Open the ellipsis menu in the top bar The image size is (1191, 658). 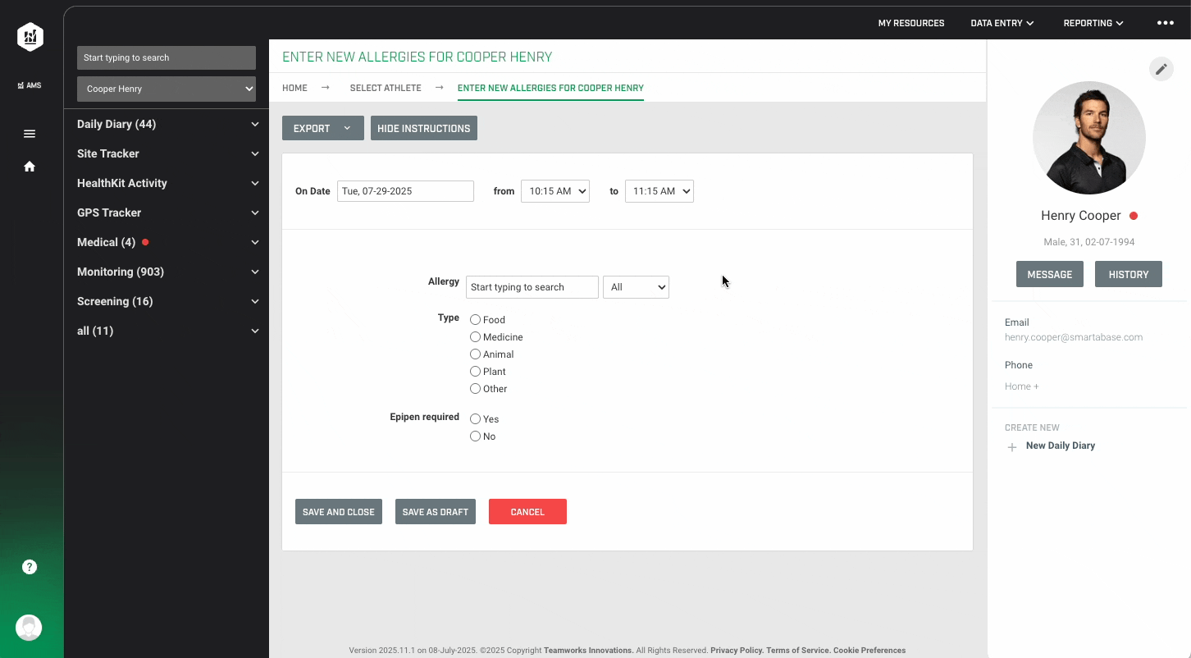coord(1164,23)
